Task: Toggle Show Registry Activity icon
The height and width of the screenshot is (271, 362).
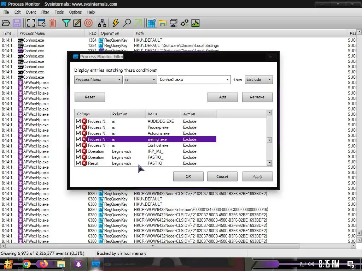Action: coord(151,23)
